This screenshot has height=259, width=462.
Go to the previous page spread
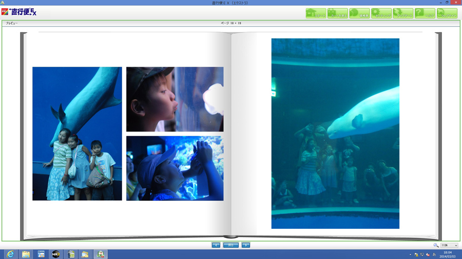216,245
